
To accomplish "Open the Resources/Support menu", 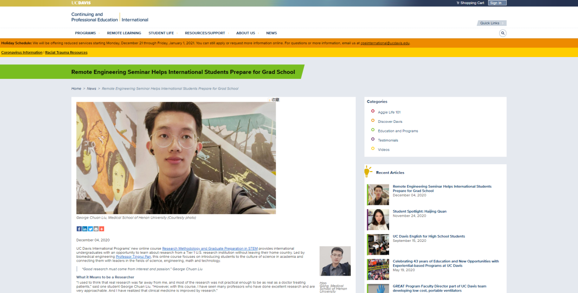I will click(205, 33).
